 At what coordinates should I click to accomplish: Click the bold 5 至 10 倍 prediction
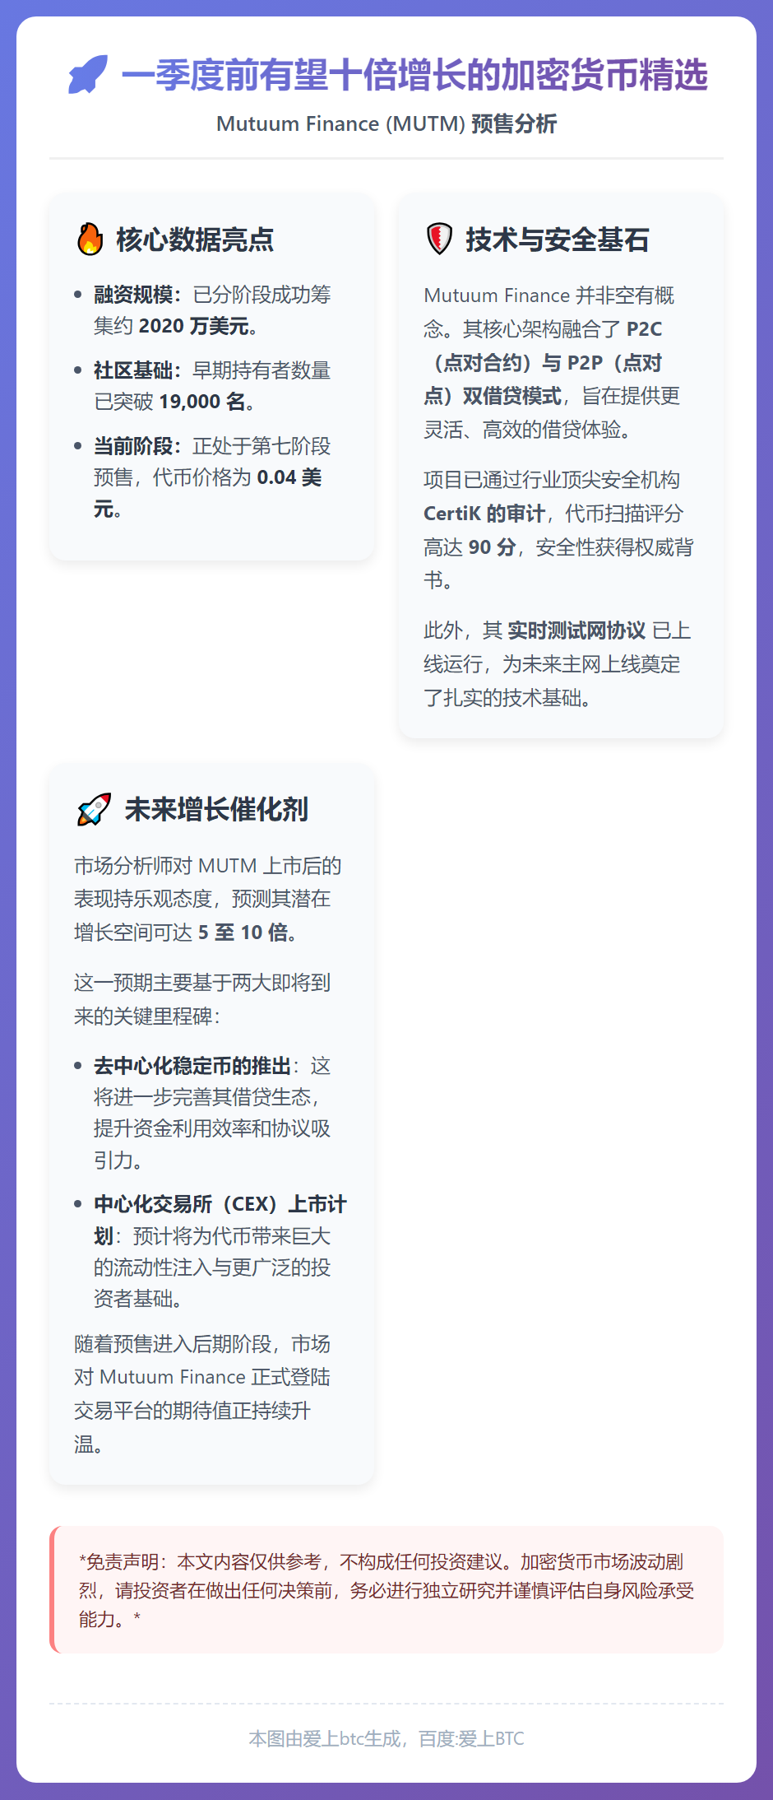pyautogui.click(x=243, y=933)
